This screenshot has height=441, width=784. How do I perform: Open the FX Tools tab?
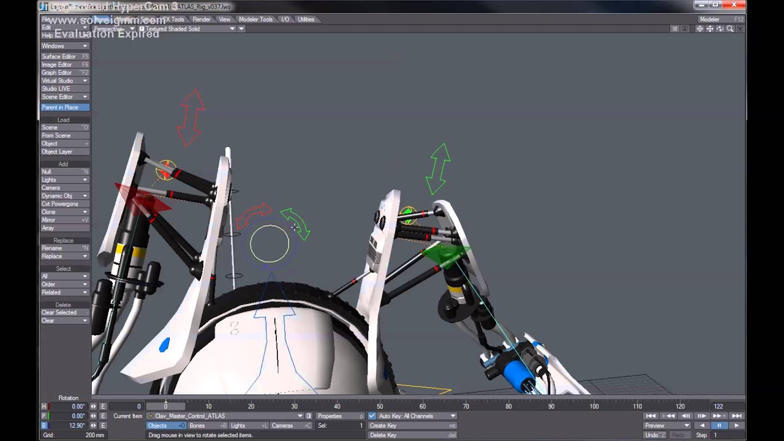(173, 19)
